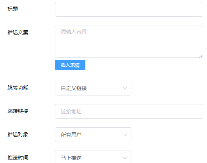Screen dimensions: 207x163
Task: Click the chevron arrow in 推送对象 select
Action: [125, 135]
